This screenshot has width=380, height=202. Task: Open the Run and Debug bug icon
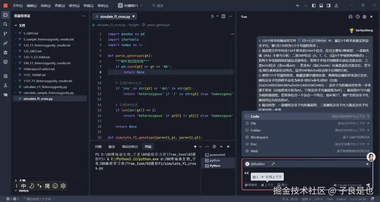5,52
